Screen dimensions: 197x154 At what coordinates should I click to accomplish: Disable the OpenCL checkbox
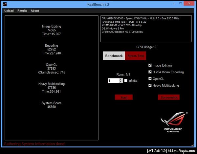coord(150,78)
